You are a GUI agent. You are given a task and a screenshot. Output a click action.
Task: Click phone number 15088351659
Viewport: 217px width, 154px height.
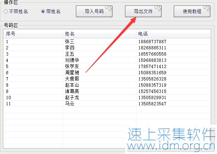pyautogui.click(x=152, y=72)
